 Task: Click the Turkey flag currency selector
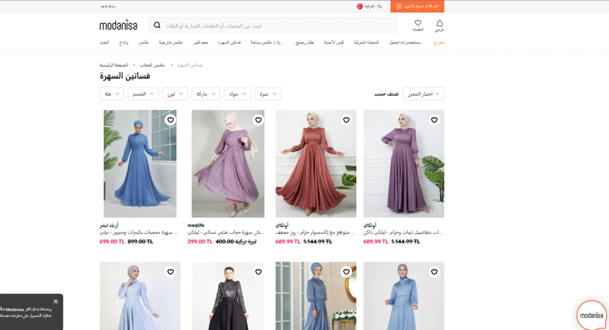point(360,6)
